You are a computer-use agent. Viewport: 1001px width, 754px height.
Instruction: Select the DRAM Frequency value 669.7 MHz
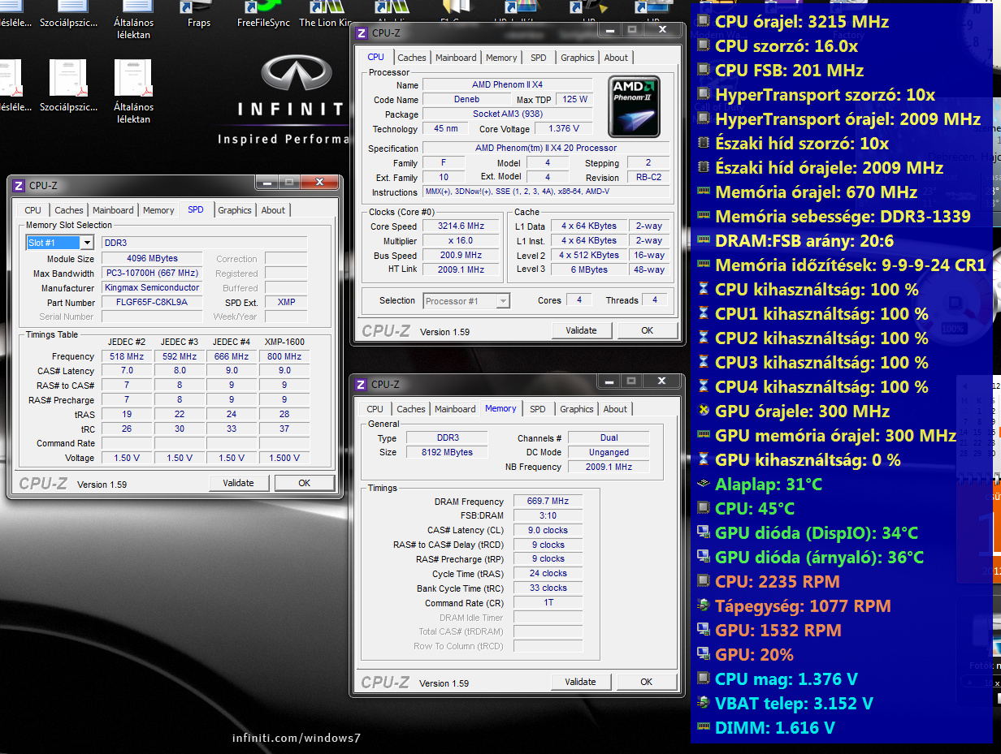(x=548, y=502)
